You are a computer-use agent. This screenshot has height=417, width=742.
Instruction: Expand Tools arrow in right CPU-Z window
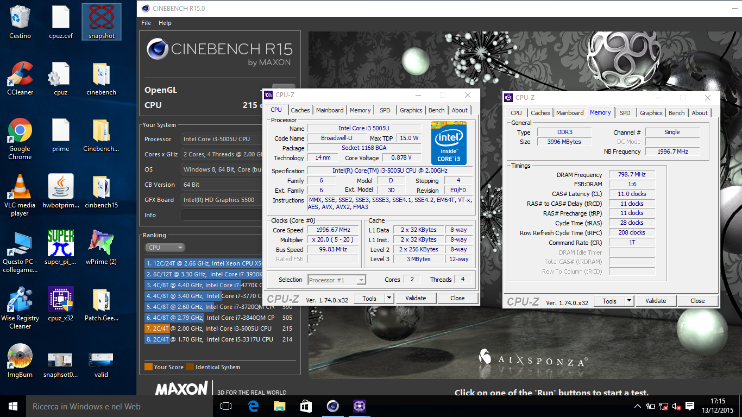pyautogui.click(x=629, y=301)
